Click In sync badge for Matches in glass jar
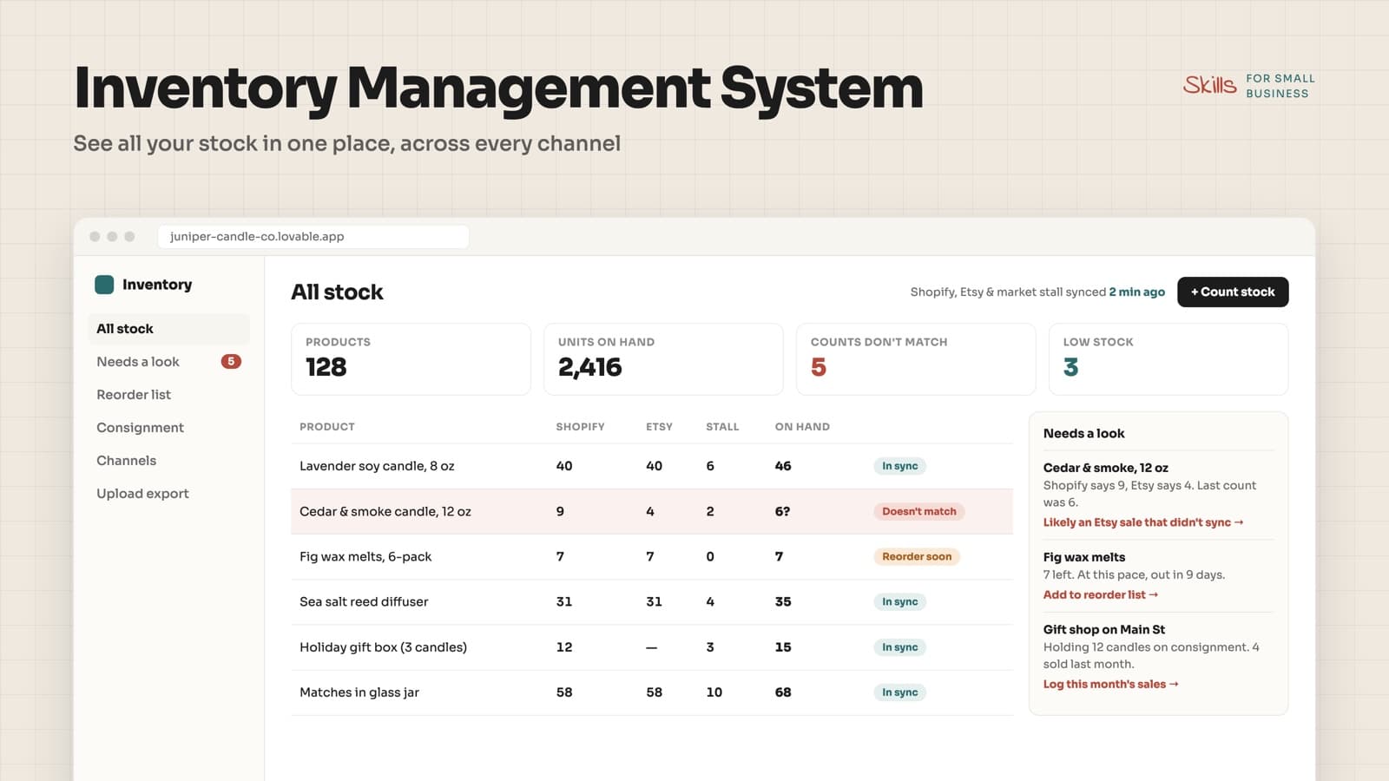 click(900, 692)
